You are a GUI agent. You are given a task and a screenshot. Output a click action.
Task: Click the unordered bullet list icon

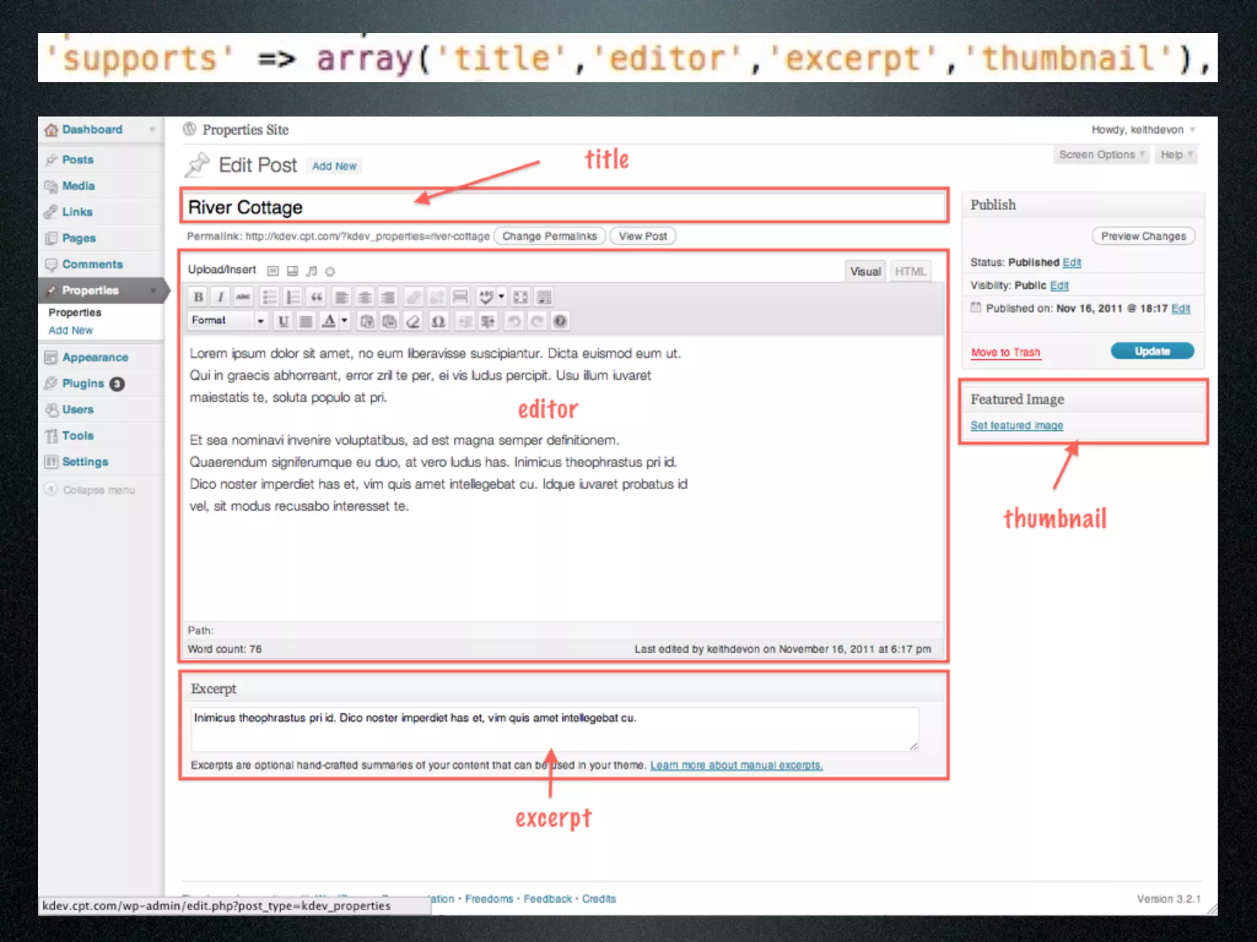[x=269, y=297]
